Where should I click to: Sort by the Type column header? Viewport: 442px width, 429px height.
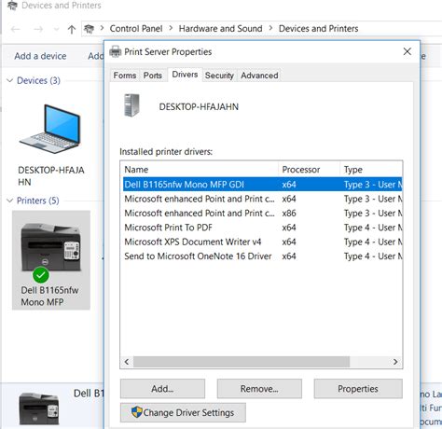[x=371, y=170]
